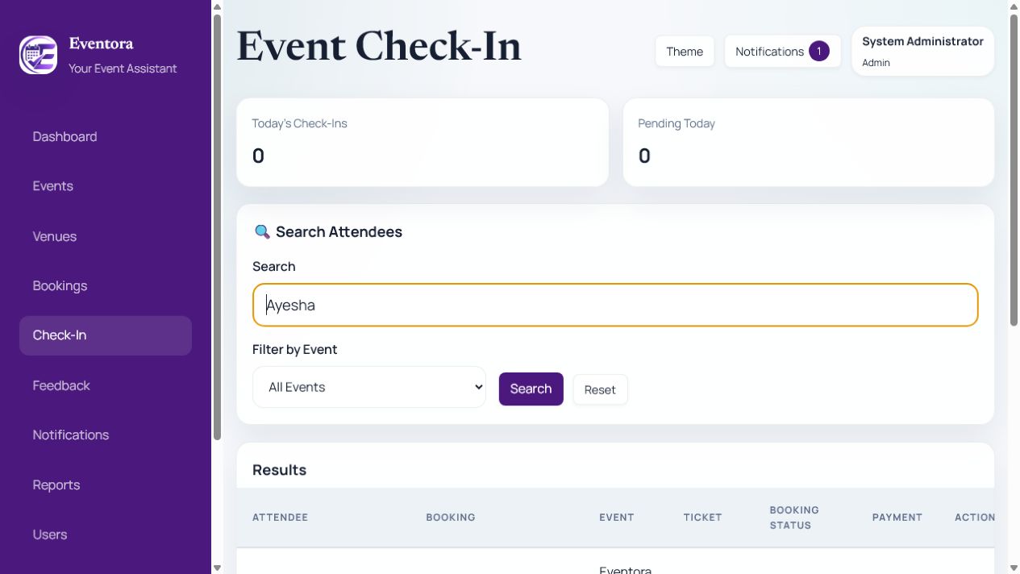Select the Check-In sidebar item
The image size is (1020, 574).
tap(106, 335)
